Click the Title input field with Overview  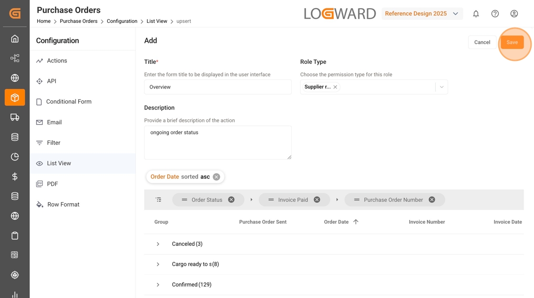[217, 87]
